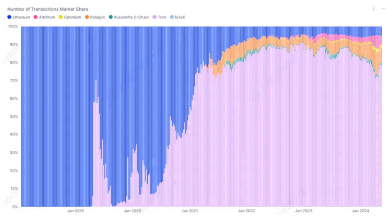Screen dimensions: 392x218
Task: Click the 0% y-axis label
Action: 14,207
